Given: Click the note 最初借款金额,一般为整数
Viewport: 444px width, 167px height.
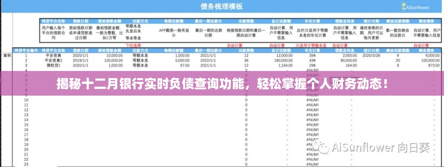Looking at the screenshot, I should click(x=110, y=33).
